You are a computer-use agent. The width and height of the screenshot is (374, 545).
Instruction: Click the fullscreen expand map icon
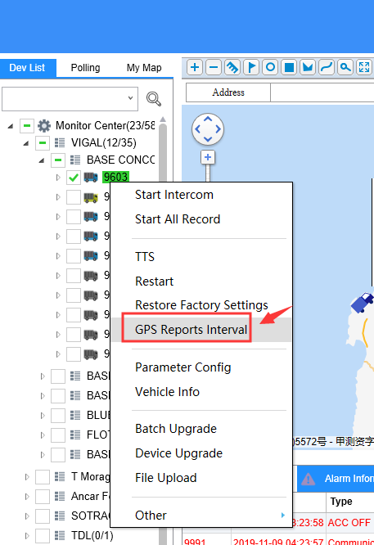click(364, 67)
